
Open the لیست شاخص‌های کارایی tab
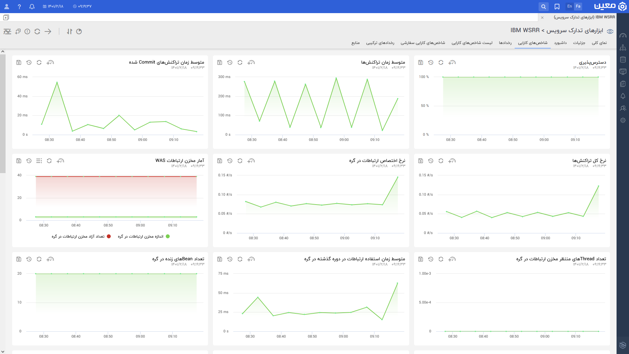472,43
